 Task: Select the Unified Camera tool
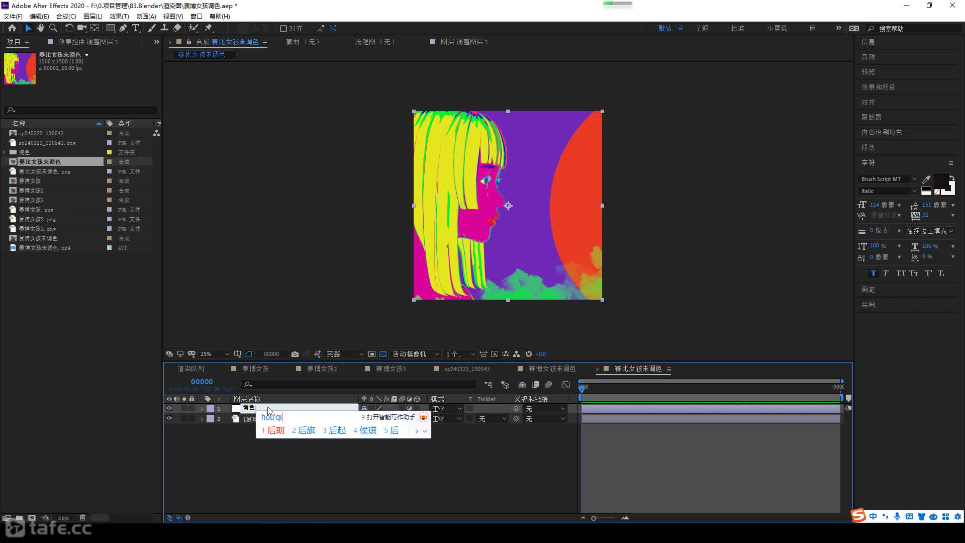81,28
